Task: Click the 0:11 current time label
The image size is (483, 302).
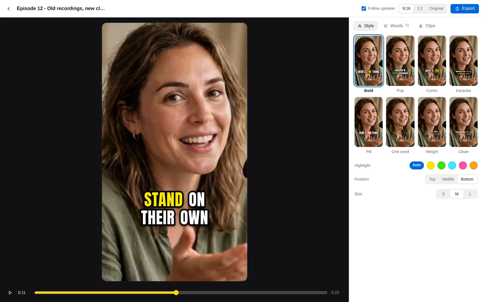Action: [x=22, y=293]
